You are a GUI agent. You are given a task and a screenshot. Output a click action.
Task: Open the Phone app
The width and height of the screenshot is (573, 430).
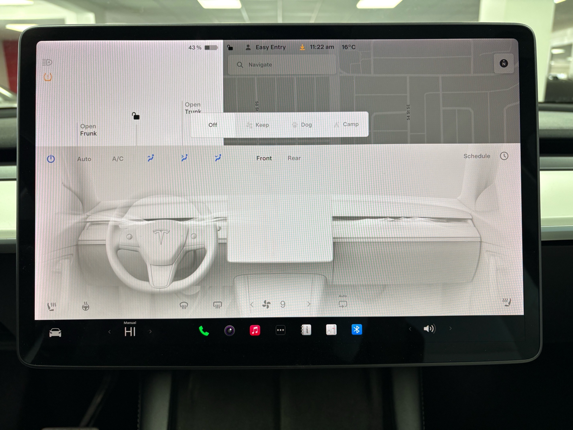point(204,331)
